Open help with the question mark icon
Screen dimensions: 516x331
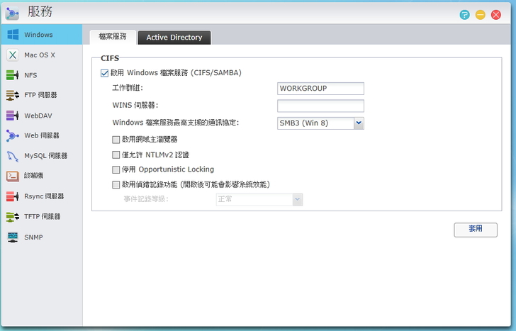point(465,14)
